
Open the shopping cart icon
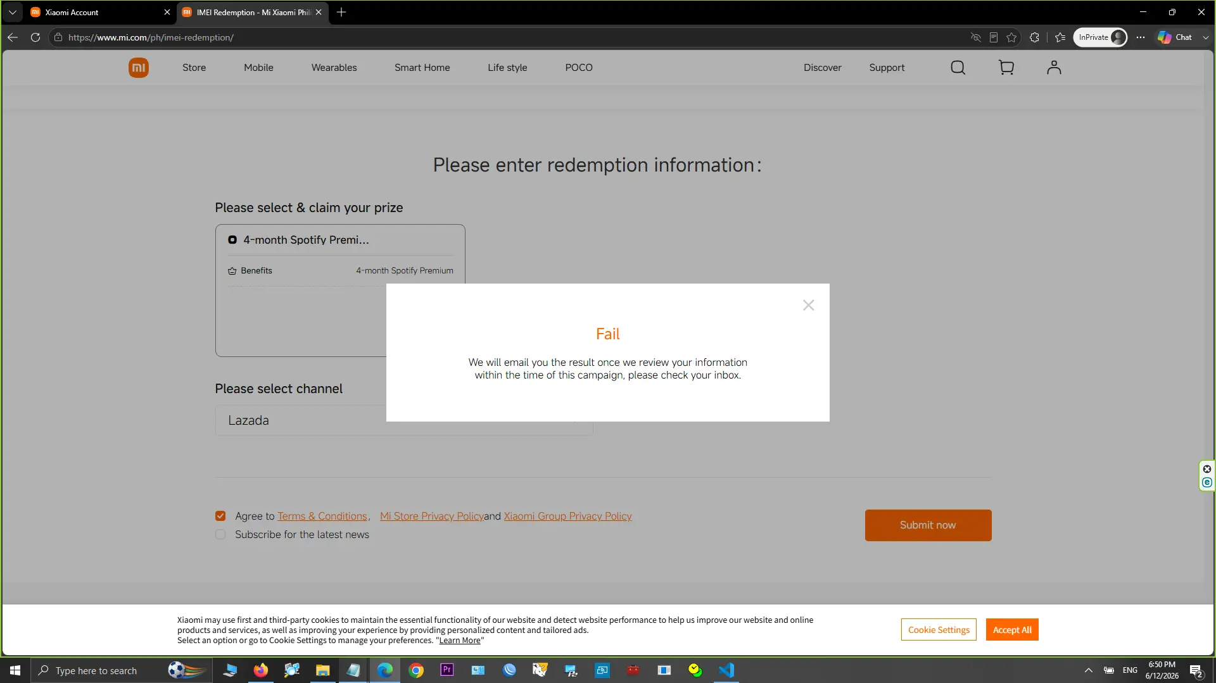(x=1006, y=68)
